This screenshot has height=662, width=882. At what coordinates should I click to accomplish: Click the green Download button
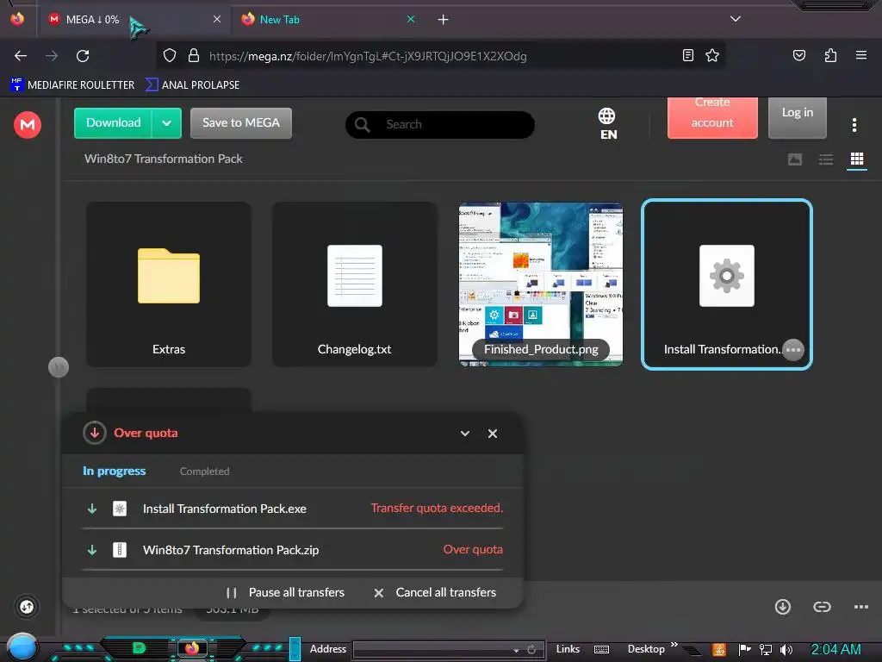[x=113, y=122]
